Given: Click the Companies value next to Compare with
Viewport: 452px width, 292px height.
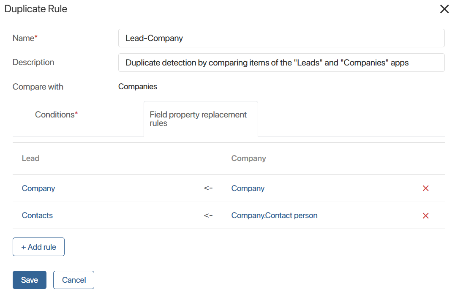Looking at the screenshot, I should pyautogui.click(x=138, y=86).
